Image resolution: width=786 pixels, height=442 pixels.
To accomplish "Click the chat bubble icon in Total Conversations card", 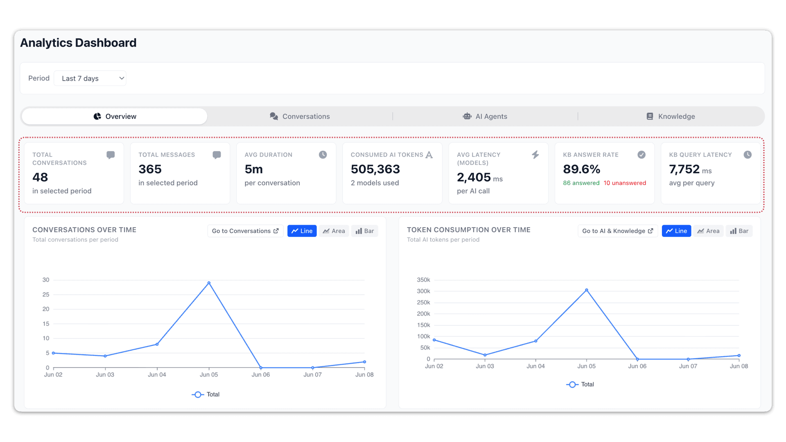I will [111, 155].
